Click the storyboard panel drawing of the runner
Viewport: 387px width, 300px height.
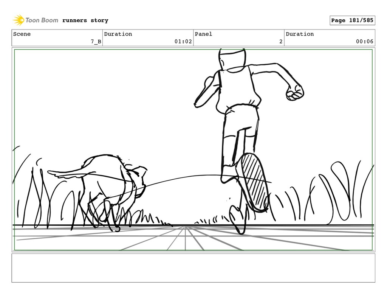pyautogui.click(x=193, y=150)
